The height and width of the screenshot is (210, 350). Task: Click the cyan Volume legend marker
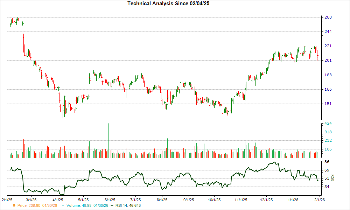point(64,206)
